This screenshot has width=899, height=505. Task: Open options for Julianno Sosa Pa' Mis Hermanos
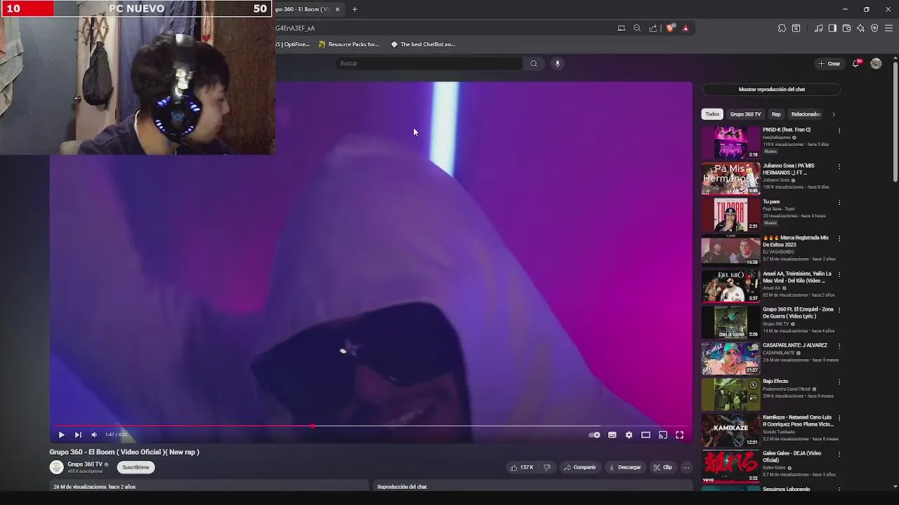tap(839, 167)
